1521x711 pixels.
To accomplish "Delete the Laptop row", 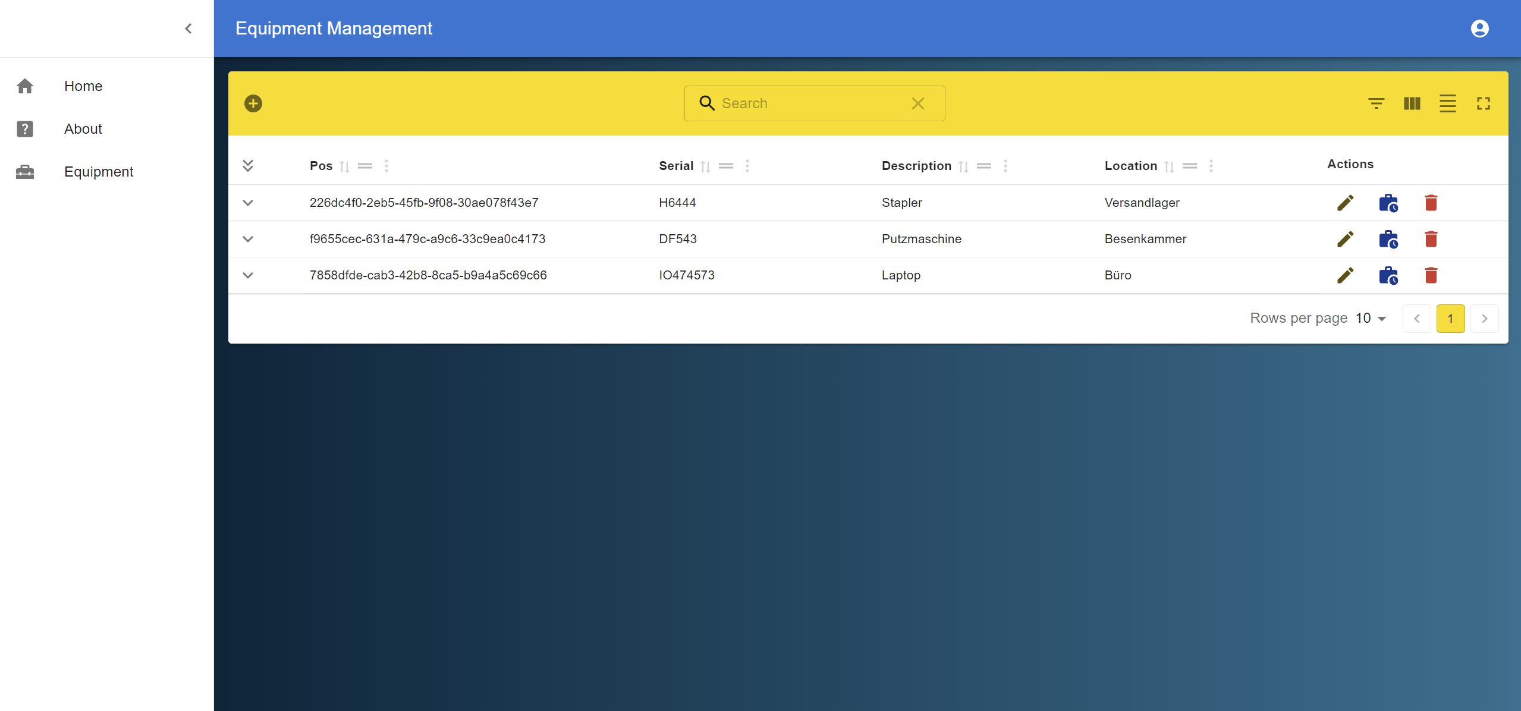I will [x=1431, y=275].
